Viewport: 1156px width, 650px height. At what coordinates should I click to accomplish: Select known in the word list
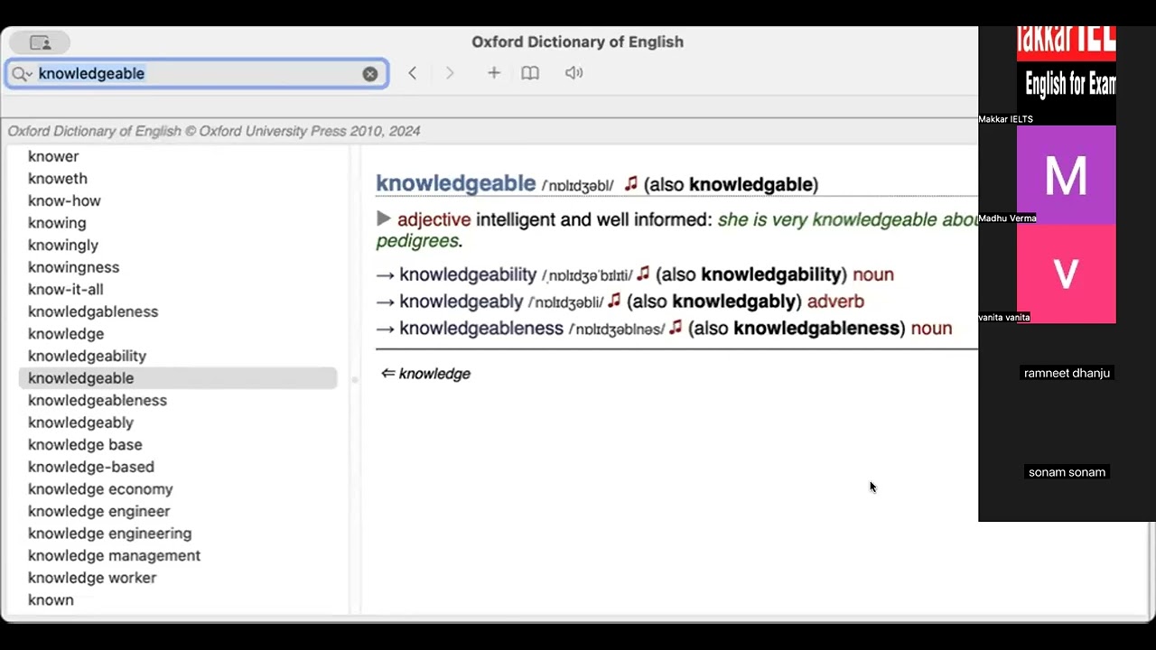51,599
